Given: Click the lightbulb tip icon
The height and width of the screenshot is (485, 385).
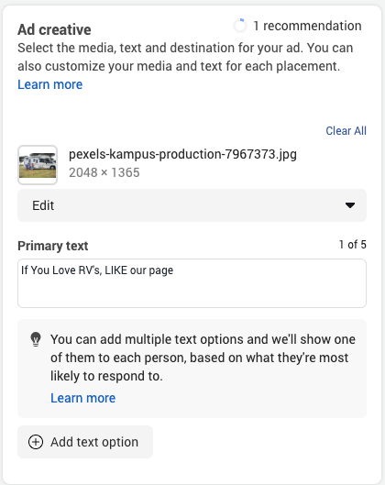Looking at the screenshot, I should coord(36,339).
